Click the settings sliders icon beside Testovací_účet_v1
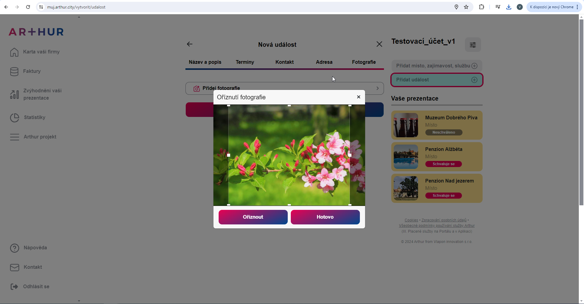Screen dimensions: 584x304 (473, 45)
